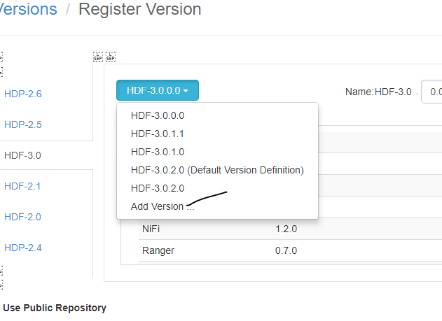Select the HDF-3.0 stack tab

pyautogui.click(x=23, y=155)
